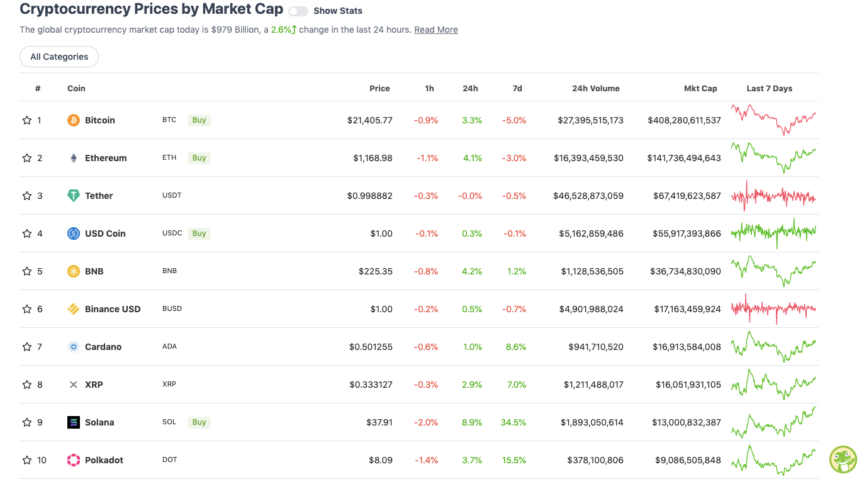Image resolution: width=864 pixels, height=479 pixels.
Task: Click Polkadot's favorite star
Action: [x=27, y=460]
